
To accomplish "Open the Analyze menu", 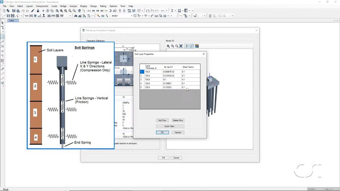I will (x=73, y=6).
